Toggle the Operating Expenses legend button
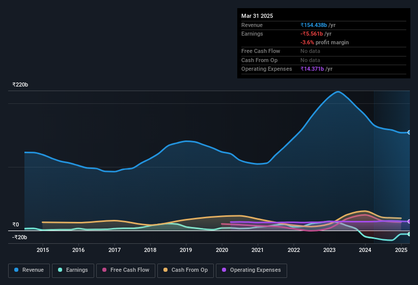This screenshot has height=285, width=418. 251,270
